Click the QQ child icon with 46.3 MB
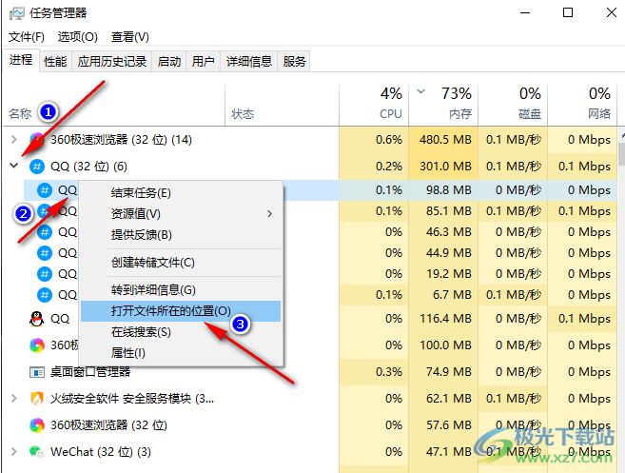Viewport: 625px width, 473px height. coord(45,231)
